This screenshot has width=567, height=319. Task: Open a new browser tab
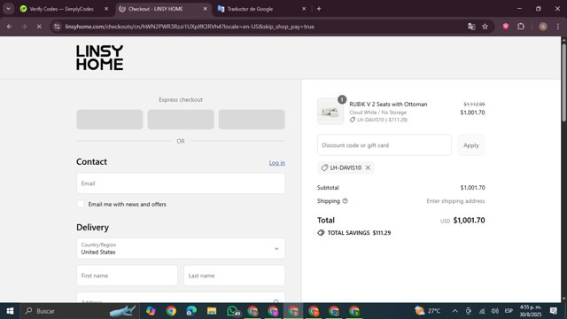(x=319, y=9)
